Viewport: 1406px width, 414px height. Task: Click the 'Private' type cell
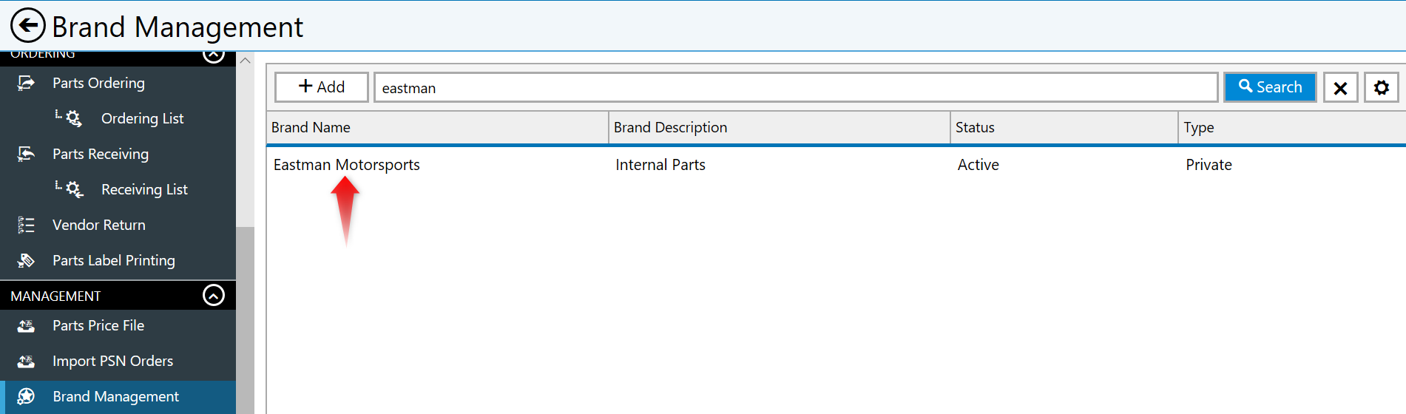[x=1209, y=165]
